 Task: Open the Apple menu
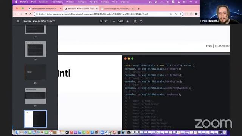(x=16, y=2)
